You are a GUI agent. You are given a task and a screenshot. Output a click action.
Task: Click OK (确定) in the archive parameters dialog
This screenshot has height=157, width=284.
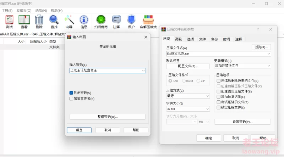pos(209,138)
